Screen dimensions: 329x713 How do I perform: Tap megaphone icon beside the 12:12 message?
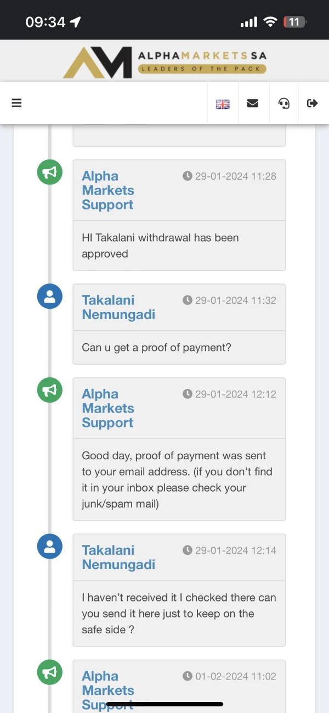click(49, 390)
